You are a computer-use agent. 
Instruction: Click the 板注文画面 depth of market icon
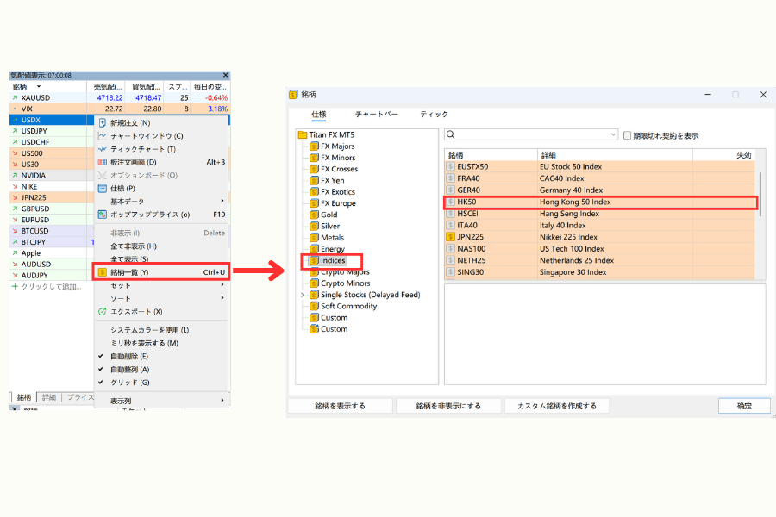click(103, 162)
